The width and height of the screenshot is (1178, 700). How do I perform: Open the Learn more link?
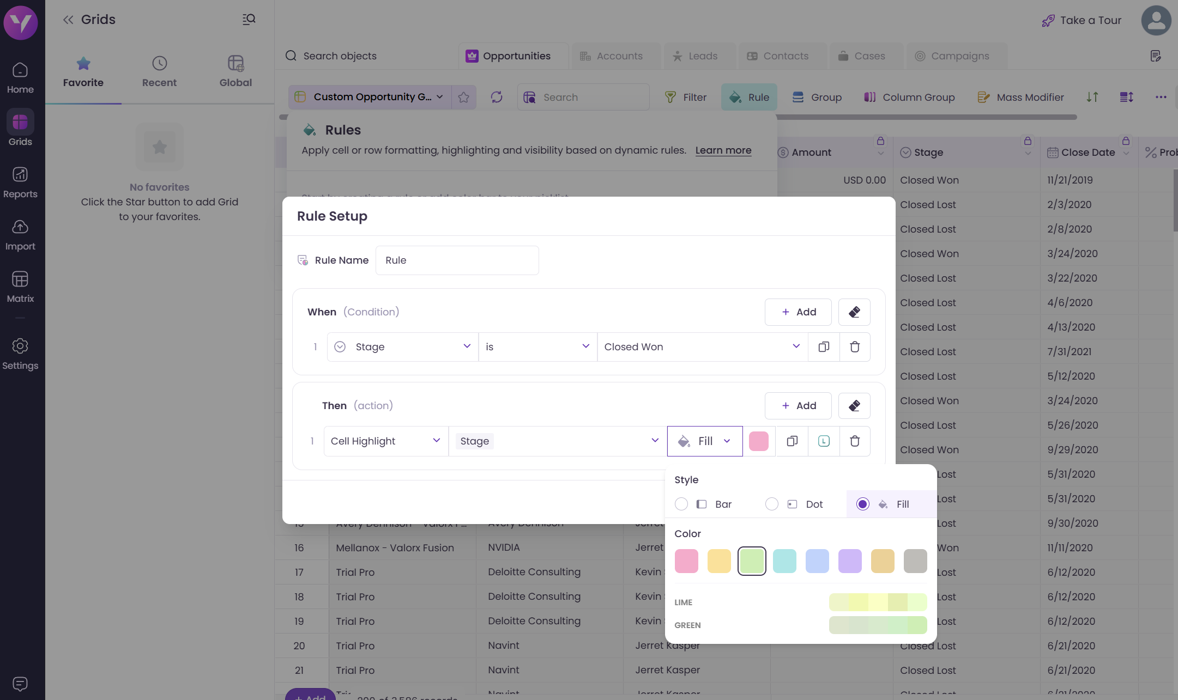click(723, 150)
